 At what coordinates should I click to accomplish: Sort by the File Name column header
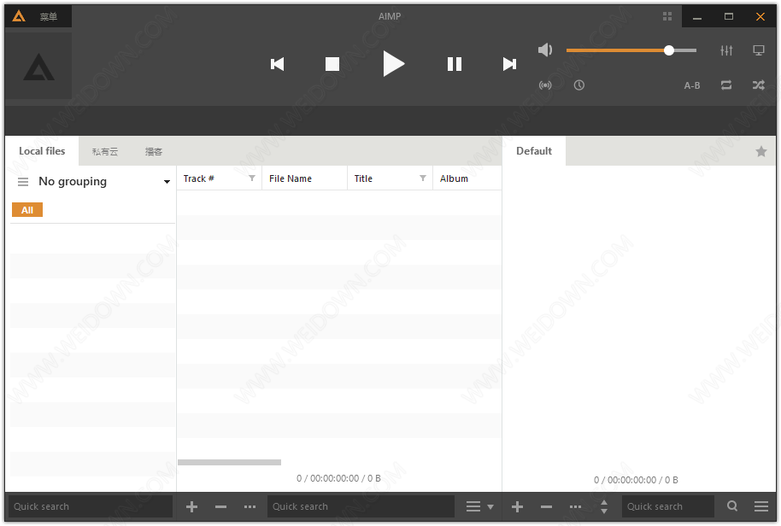[291, 178]
